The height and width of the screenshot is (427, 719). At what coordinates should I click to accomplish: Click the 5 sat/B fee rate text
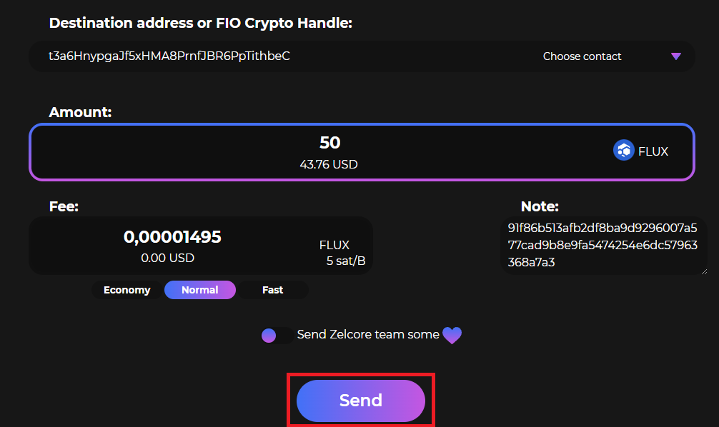point(346,261)
